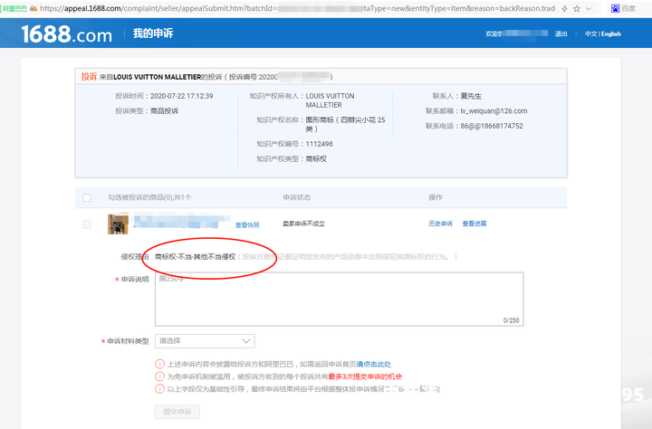Click the trademark number 1112498
This screenshot has width=652, height=429.
coord(319,144)
